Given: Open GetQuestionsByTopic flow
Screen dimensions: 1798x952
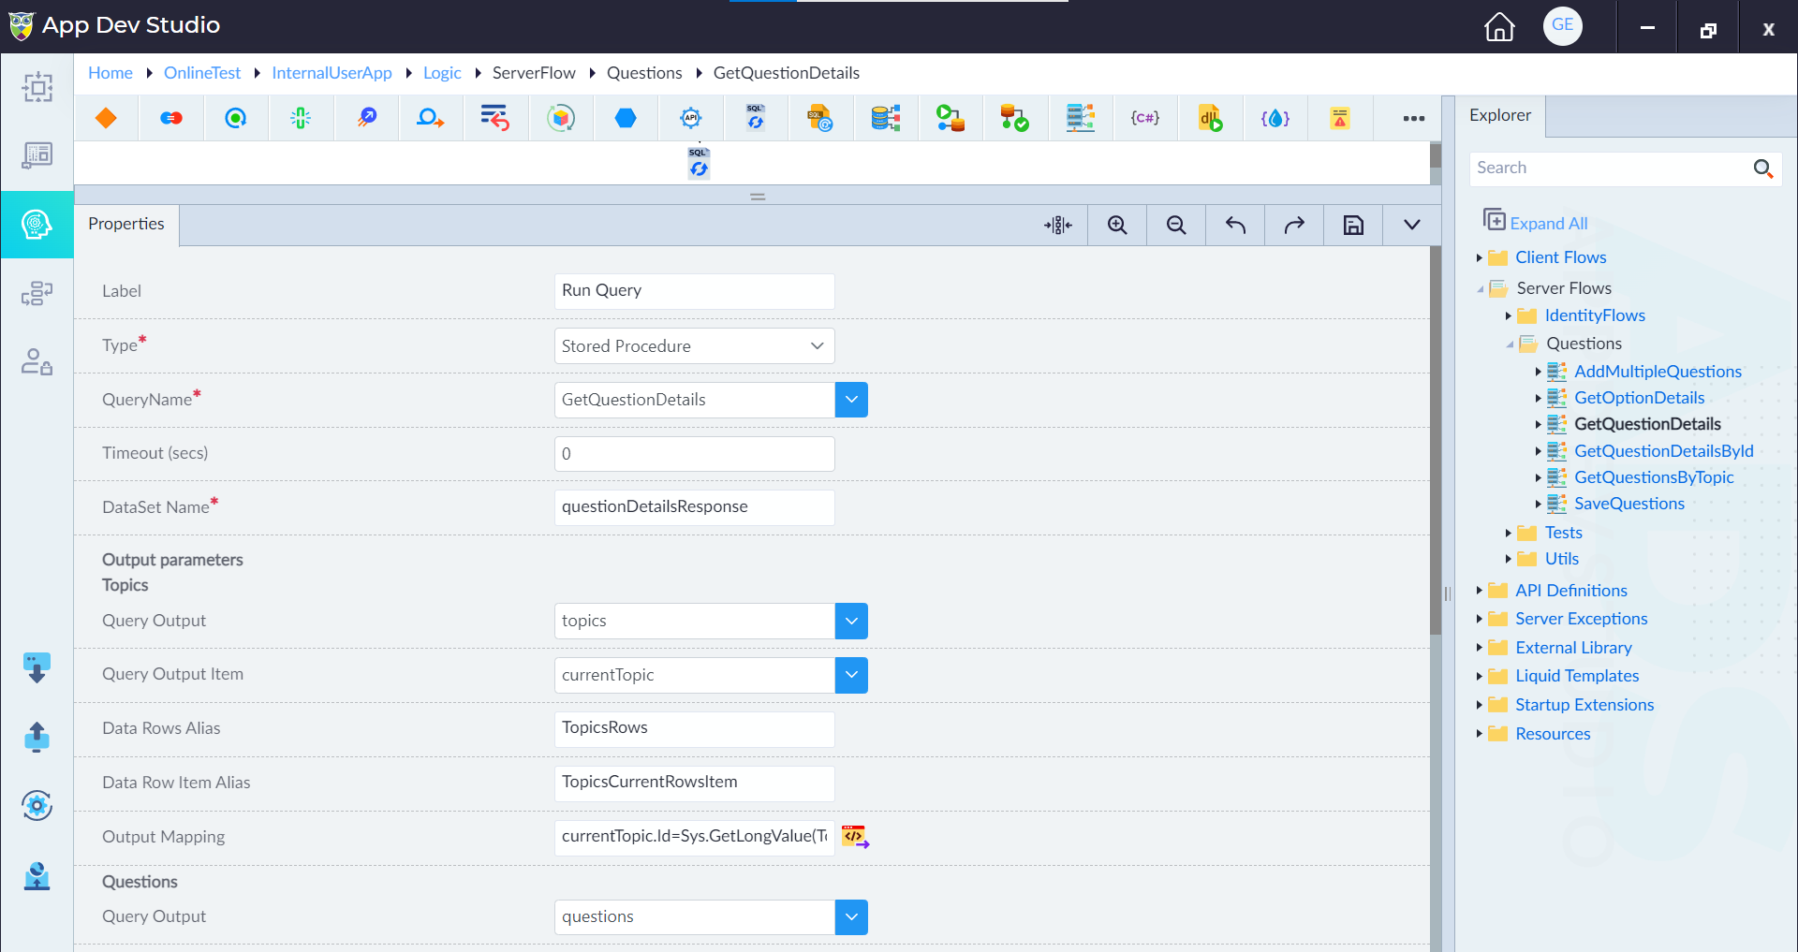Looking at the screenshot, I should 1654,477.
